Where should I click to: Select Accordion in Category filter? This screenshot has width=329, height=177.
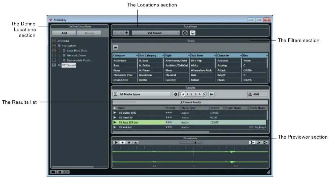(x=125, y=61)
